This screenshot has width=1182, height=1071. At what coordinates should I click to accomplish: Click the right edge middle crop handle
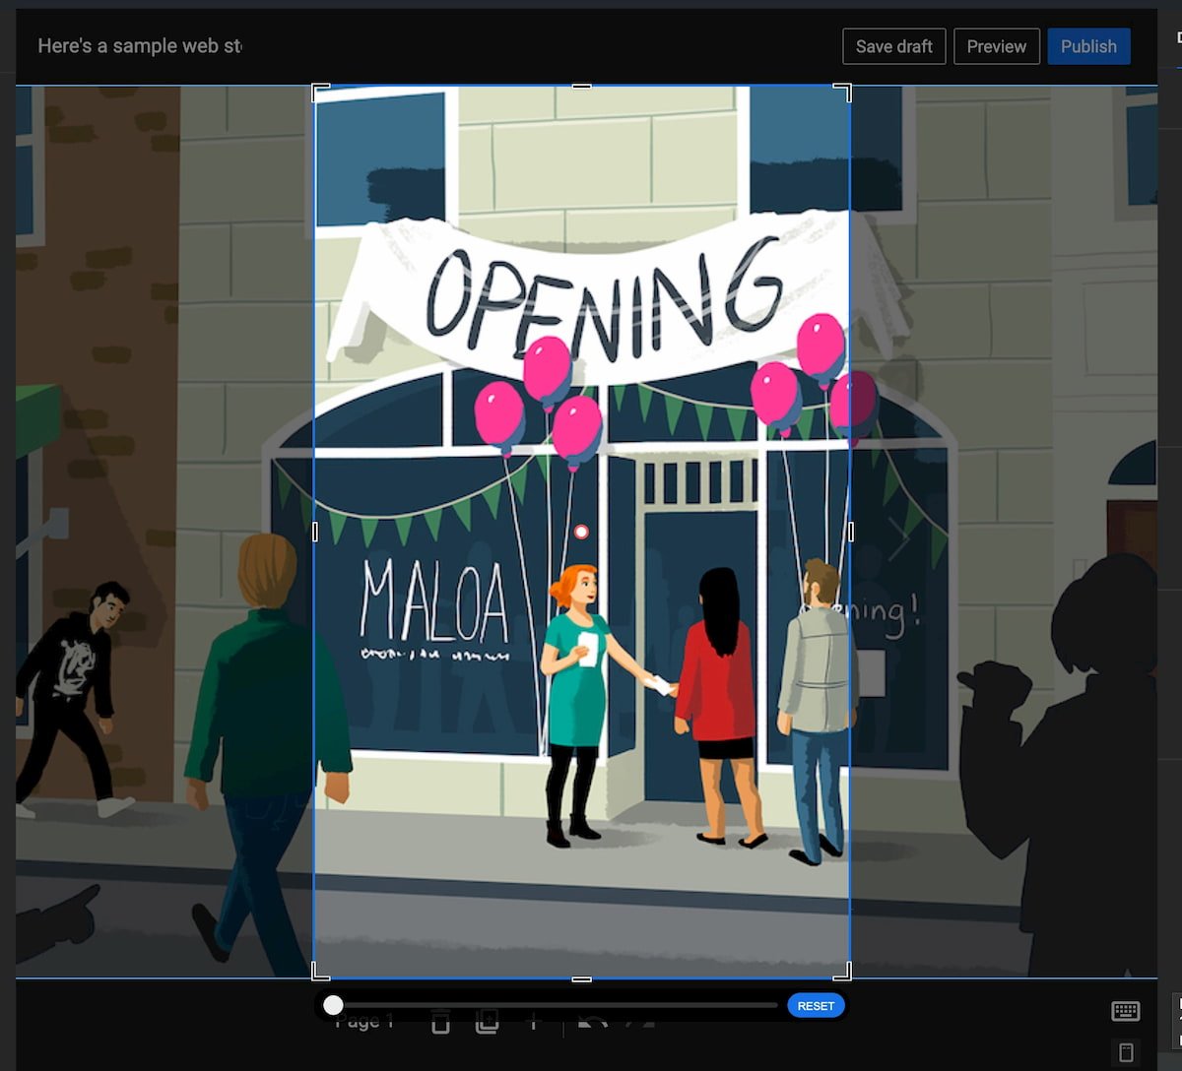[x=850, y=532]
